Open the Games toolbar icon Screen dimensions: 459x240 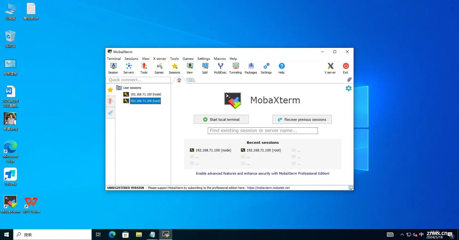tap(159, 68)
